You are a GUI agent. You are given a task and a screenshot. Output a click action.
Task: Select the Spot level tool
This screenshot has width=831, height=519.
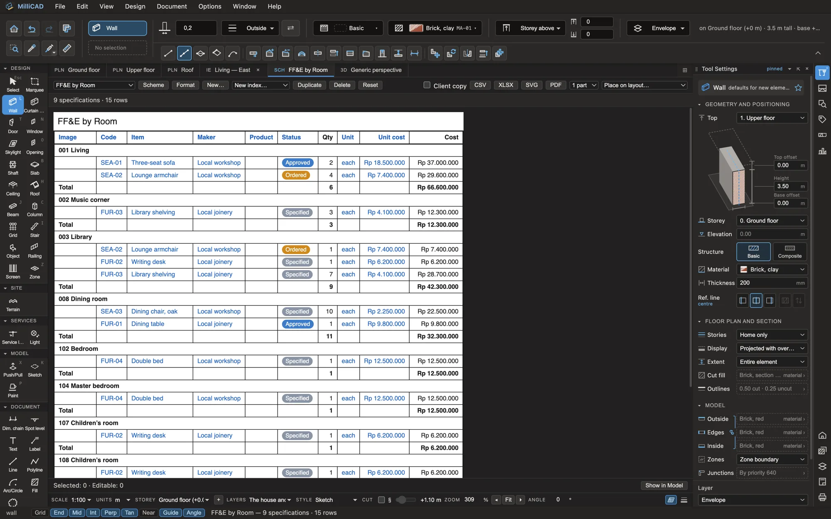(x=34, y=423)
